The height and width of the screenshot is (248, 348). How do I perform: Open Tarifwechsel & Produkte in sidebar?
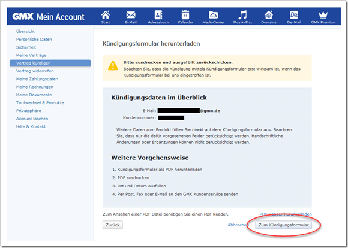click(x=40, y=103)
